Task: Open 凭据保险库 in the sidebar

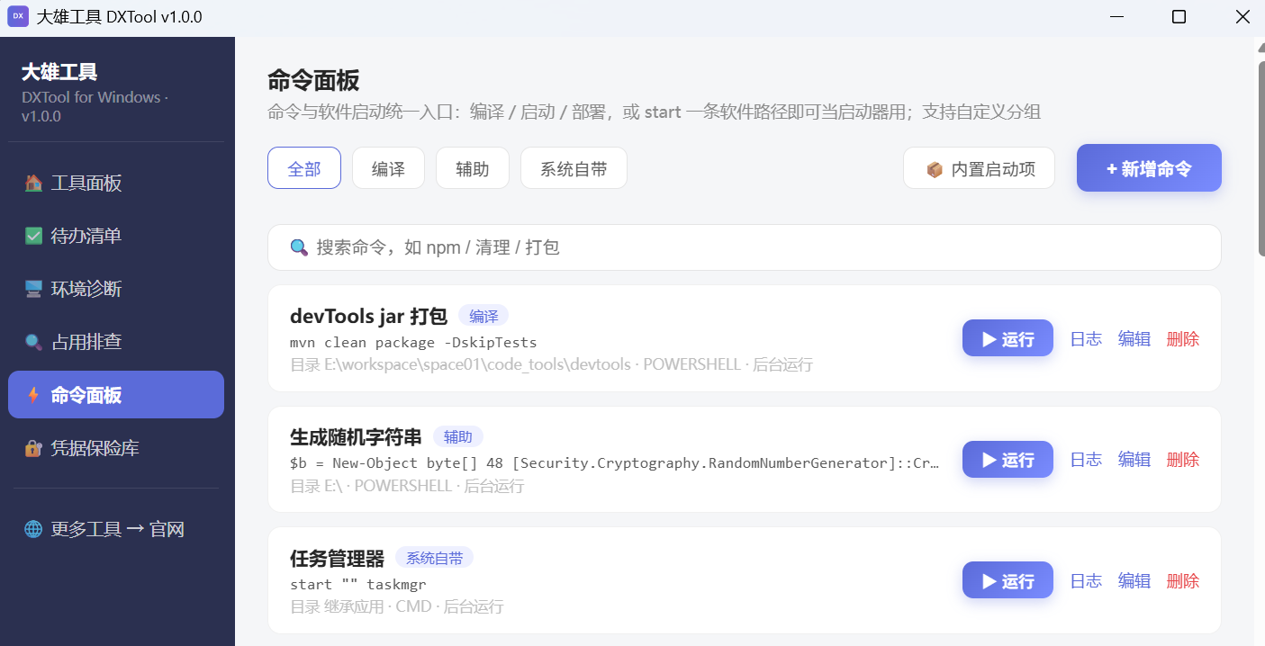Action: [x=116, y=448]
